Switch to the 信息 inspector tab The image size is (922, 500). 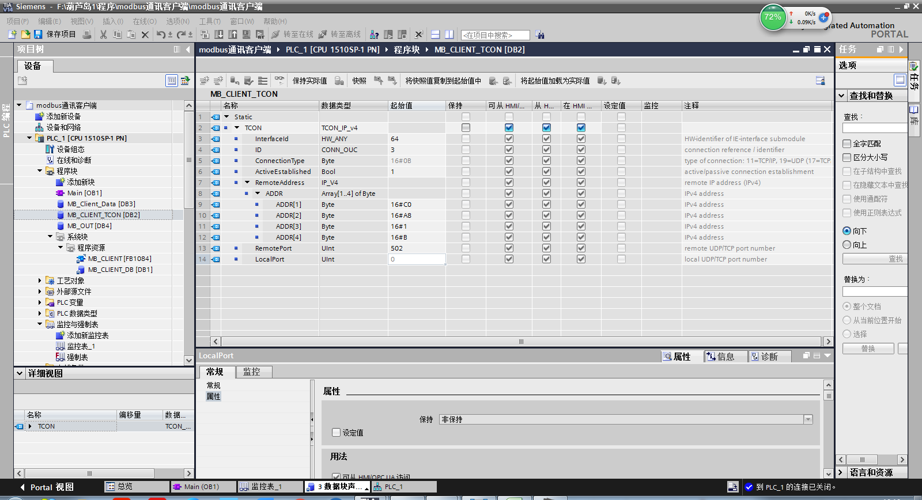(726, 357)
